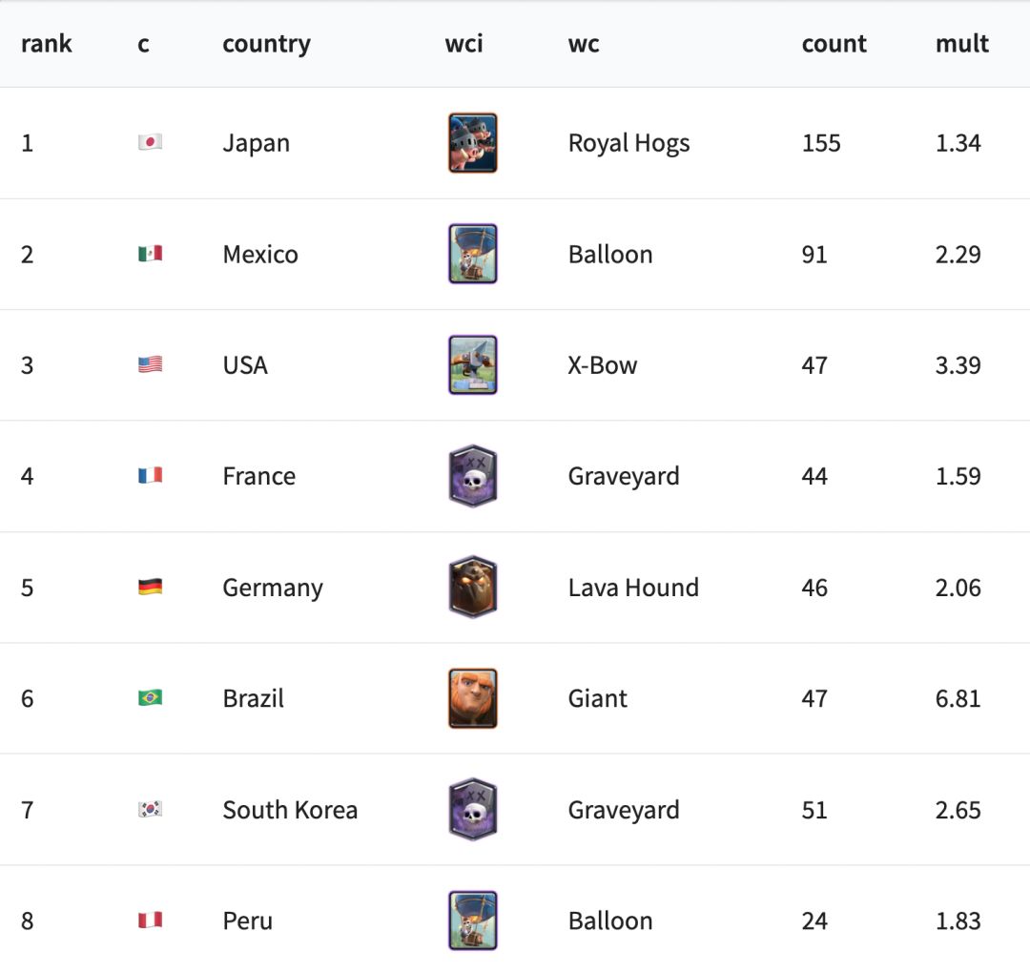1030x972 pixels.
Task: Click the Brazil flag icon
Action: 150,698
